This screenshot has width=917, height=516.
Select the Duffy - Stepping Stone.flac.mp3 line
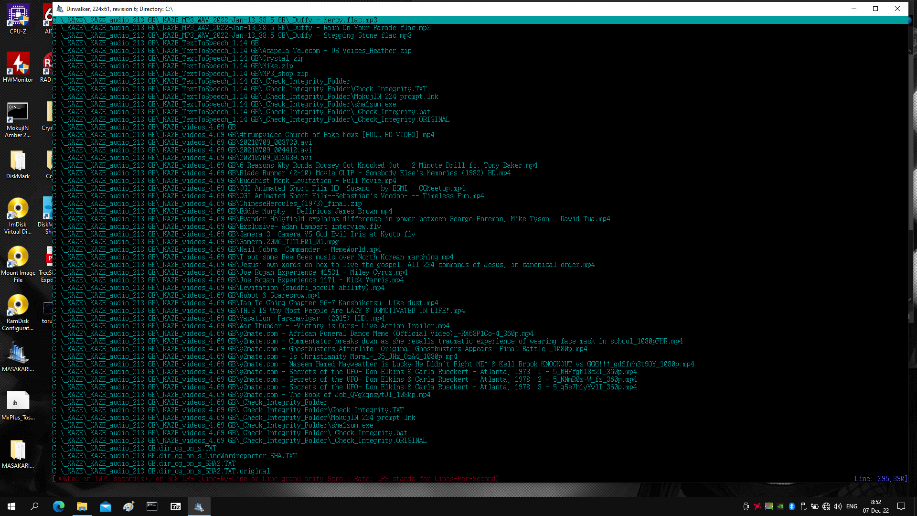[232, 35]
